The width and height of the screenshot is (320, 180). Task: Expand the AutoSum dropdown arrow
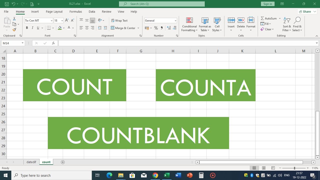[x=280, y=18]
